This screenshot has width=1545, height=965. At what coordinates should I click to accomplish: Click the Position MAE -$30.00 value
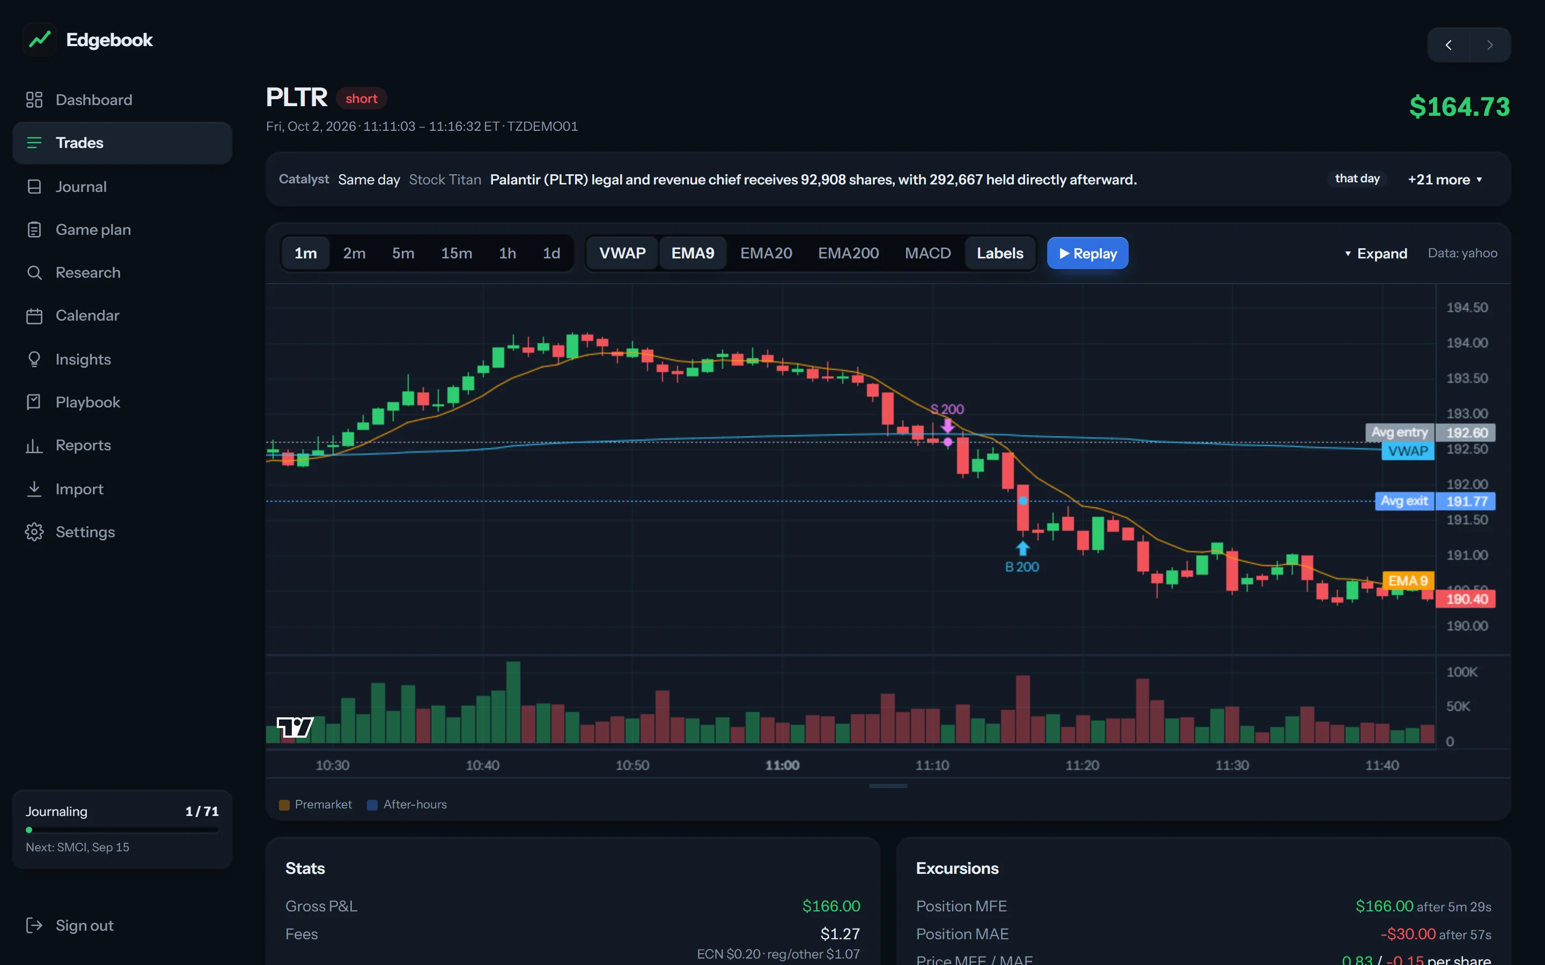pyautogui.click(x=1408, y=934)
